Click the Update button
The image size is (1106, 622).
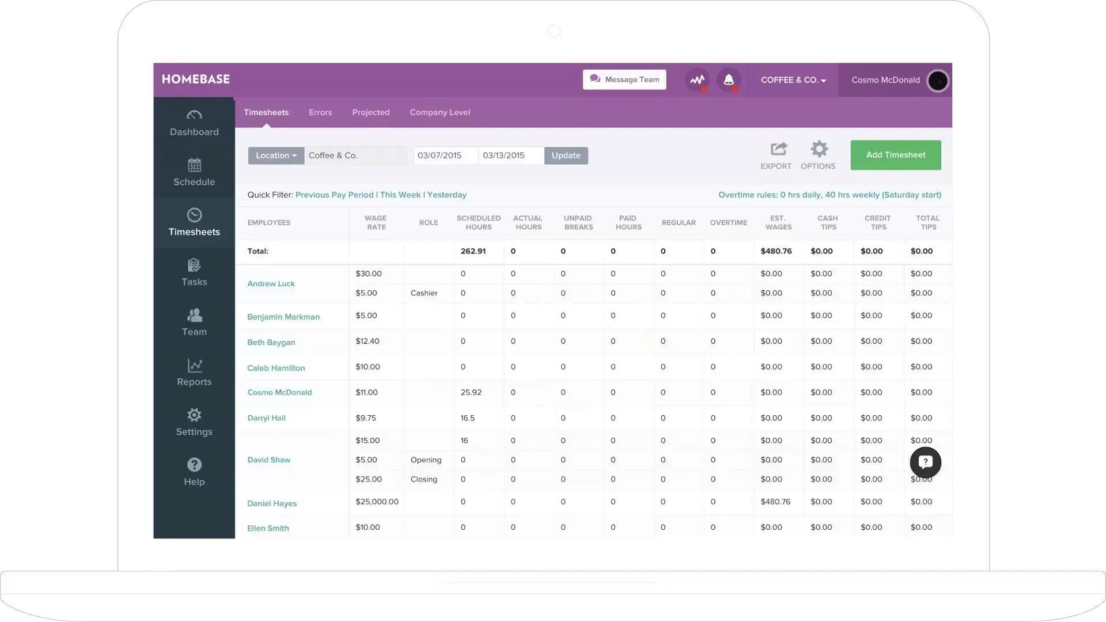565,155
